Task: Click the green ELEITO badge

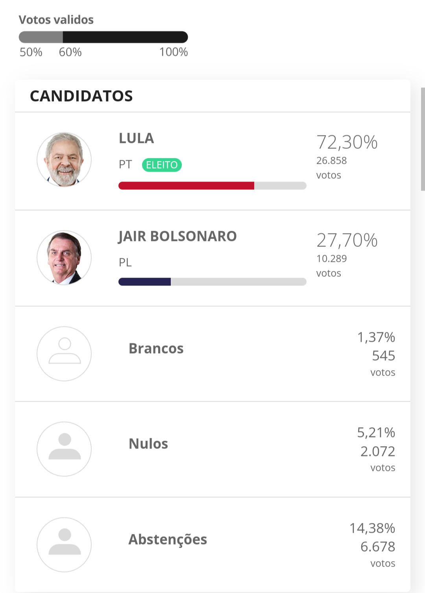Action: pos(162,165)
